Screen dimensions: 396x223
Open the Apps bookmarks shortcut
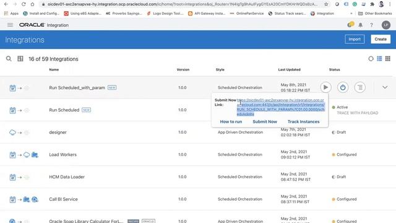click(x=11, y=14)
